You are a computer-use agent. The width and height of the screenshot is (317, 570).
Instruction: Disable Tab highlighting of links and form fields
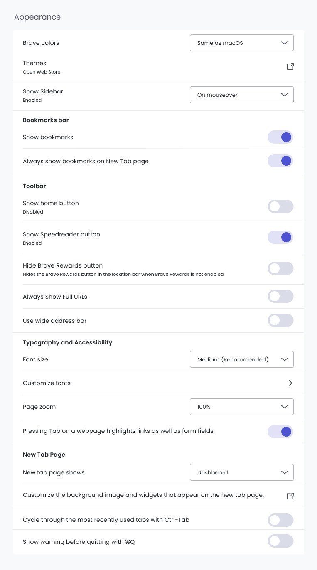click(280, 432)
